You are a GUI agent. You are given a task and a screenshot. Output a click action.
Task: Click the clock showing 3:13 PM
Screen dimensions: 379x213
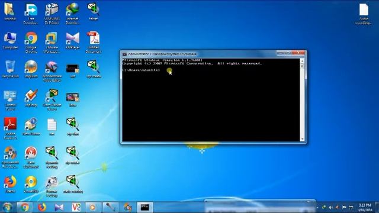tap(365, 207)
